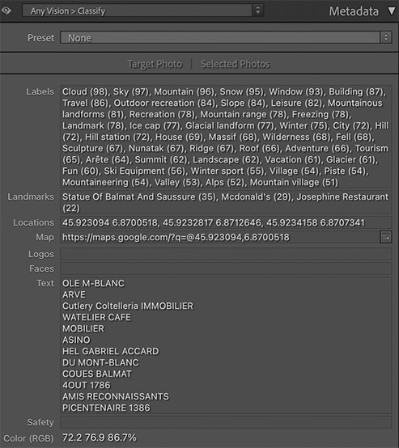This screenshot has height=448, width=399.
Task: Open the Any Vision > Classify metadata set dropdown
Action: tap(142, 11)
